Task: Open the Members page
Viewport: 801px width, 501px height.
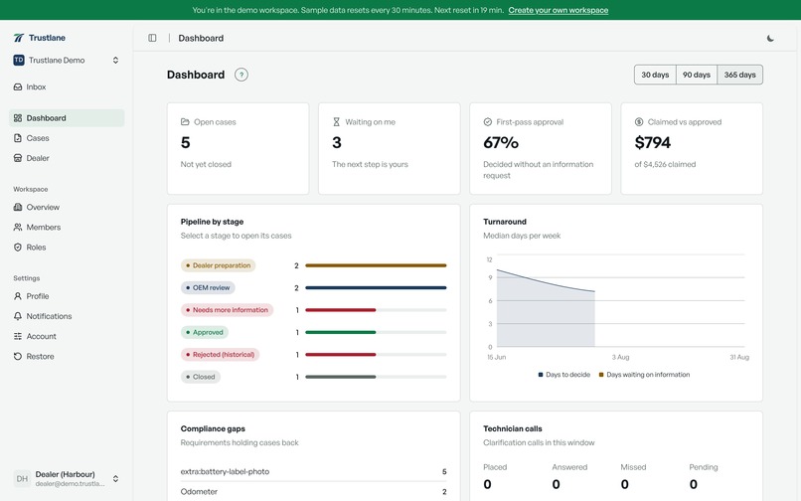Action: tap(67, 227)
